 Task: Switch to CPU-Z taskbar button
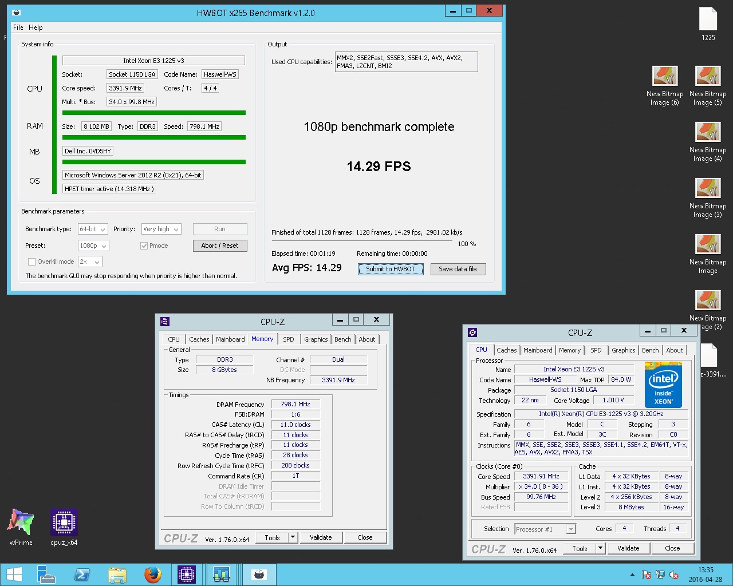(187, 575)
